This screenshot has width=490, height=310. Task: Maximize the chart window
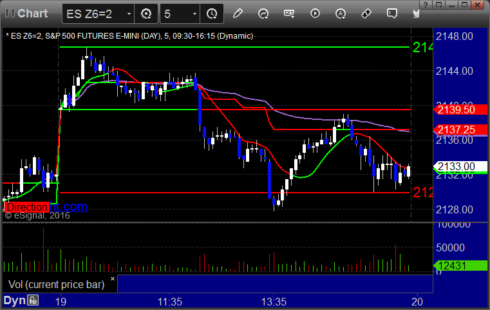pyautogui.click(x=464, y=5)
